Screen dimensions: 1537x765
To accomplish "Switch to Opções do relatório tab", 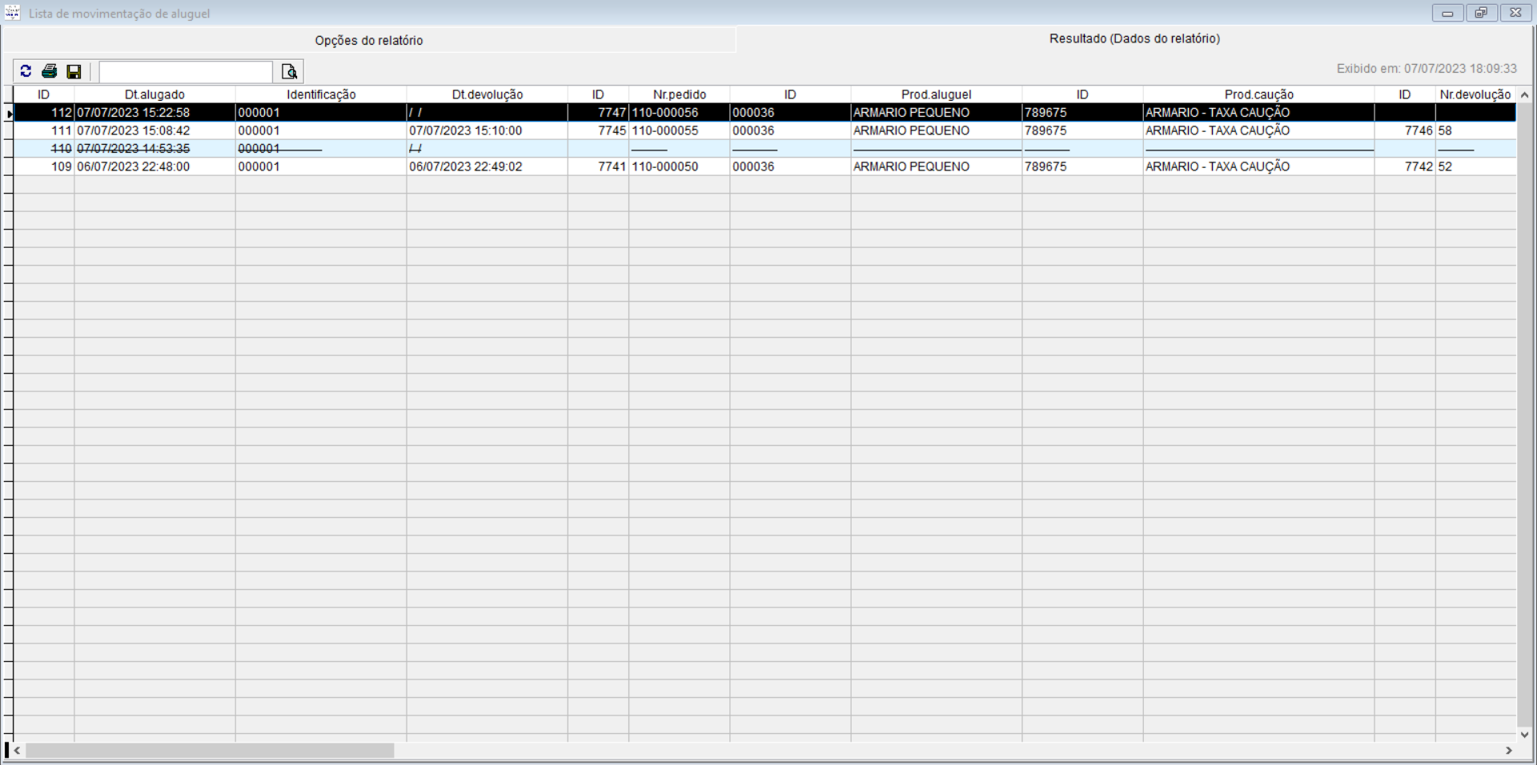I will tap(368, 40).
